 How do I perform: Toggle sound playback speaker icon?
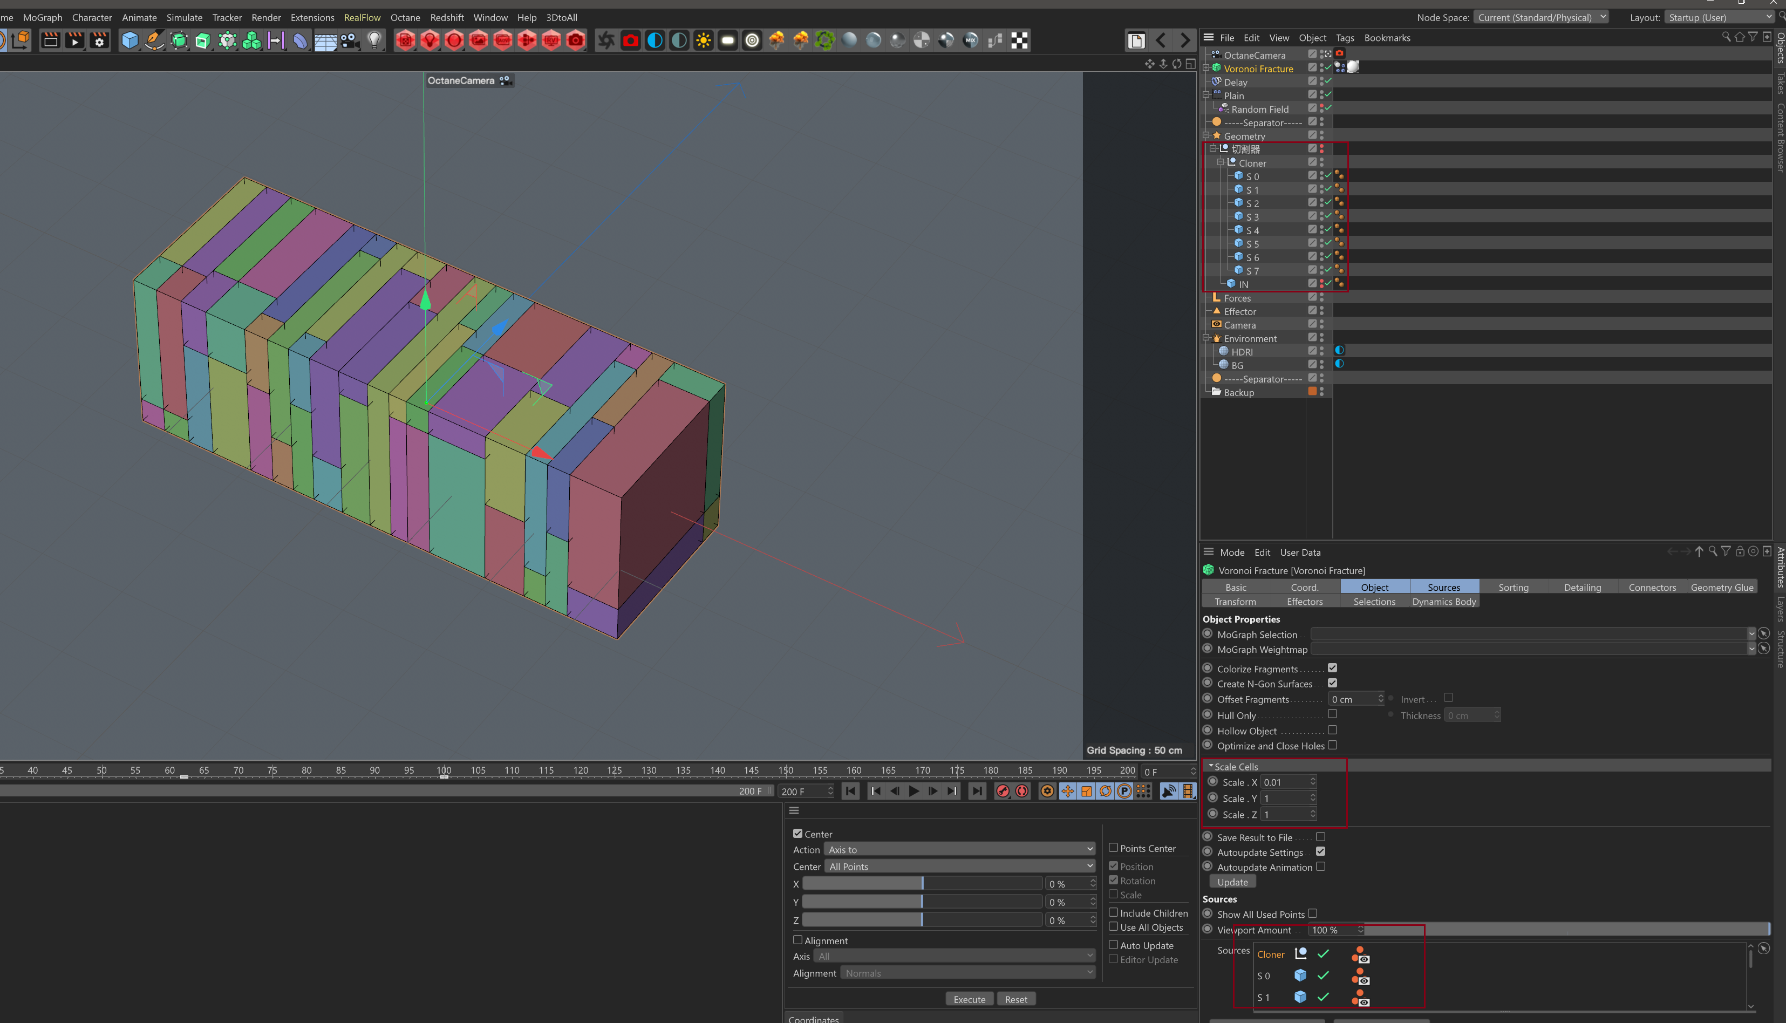1169,791
